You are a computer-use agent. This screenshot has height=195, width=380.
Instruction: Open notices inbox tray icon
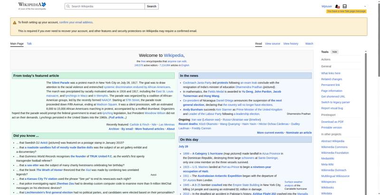[x=345, y=6]
